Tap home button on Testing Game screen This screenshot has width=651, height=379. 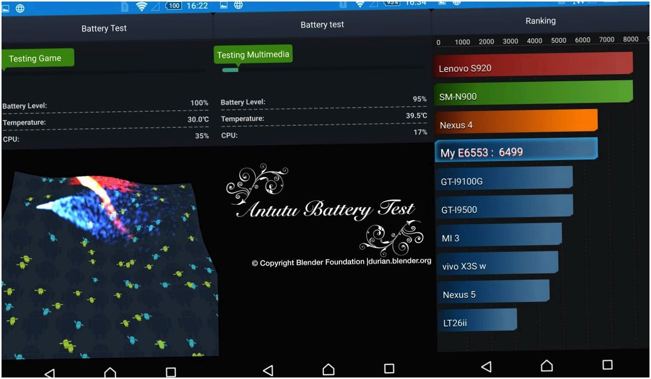tap(110, 373)
